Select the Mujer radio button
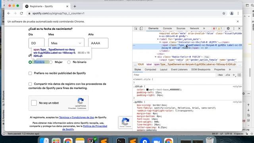This screenshot has height=143, width=254. pos(51,62)
